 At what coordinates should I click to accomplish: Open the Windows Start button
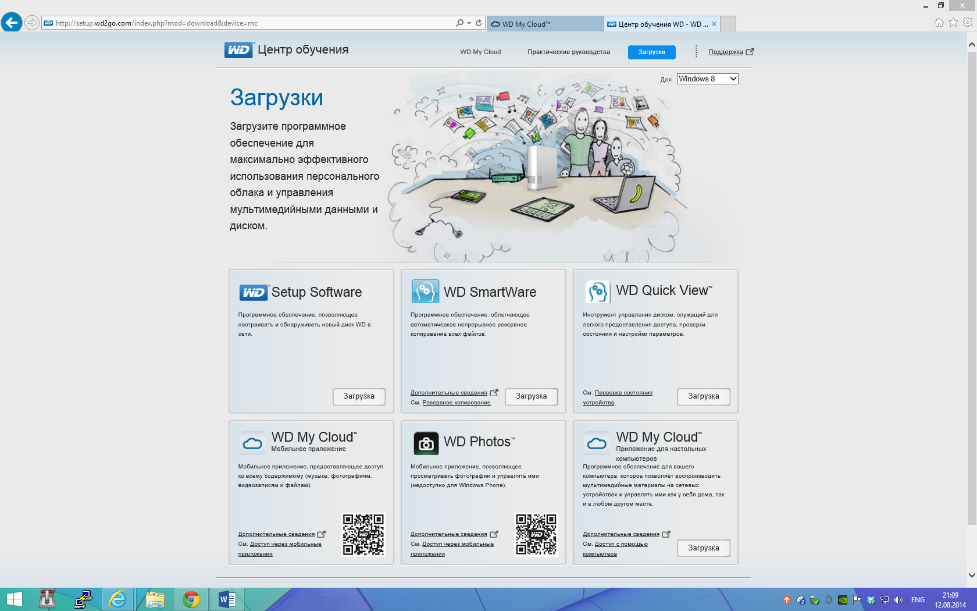coord(14,599)
